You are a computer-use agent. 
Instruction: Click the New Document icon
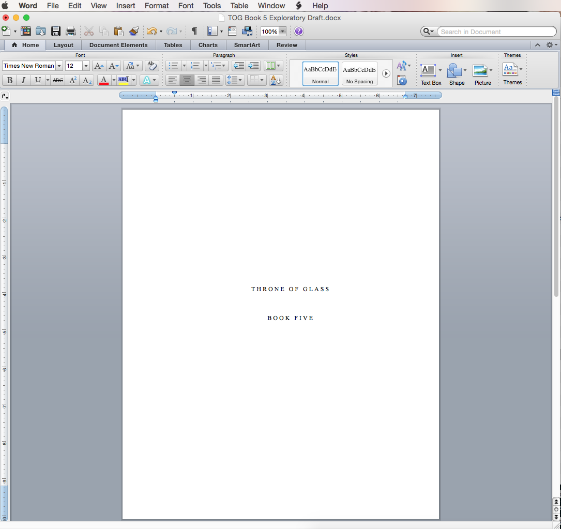[x=6, y=31]
